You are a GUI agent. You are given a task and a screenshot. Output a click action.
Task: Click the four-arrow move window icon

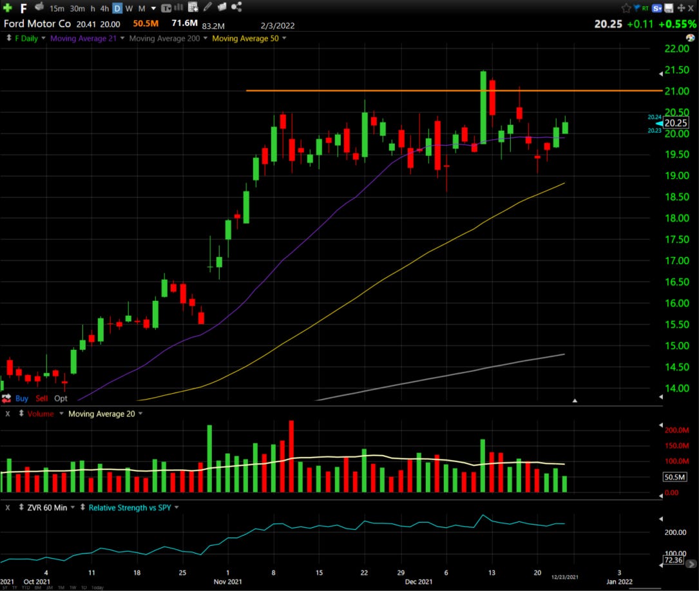click(681, 8)
